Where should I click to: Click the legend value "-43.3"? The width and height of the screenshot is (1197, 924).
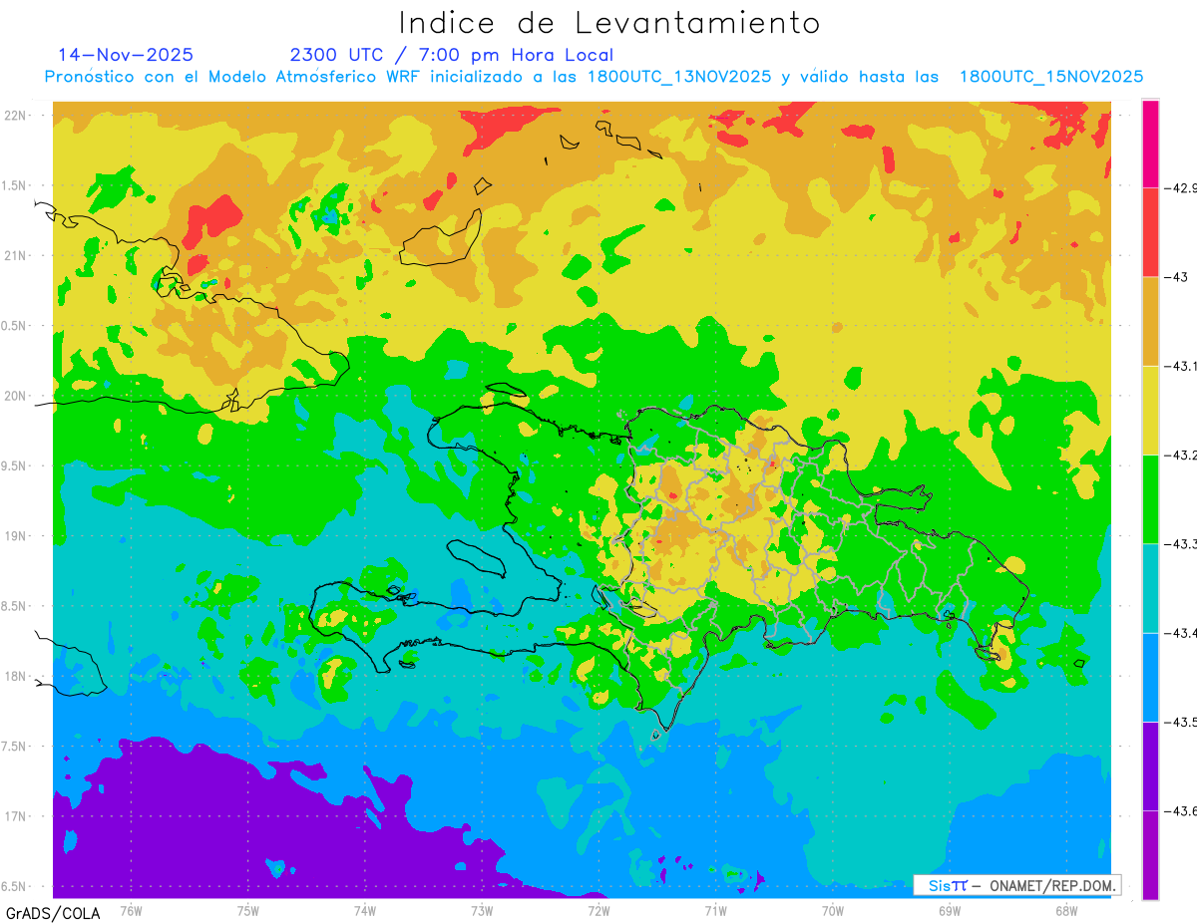click(1179, 544)
